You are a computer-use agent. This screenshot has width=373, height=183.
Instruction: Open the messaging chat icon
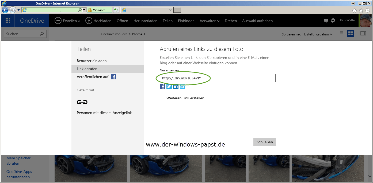(x=326, y=21)
